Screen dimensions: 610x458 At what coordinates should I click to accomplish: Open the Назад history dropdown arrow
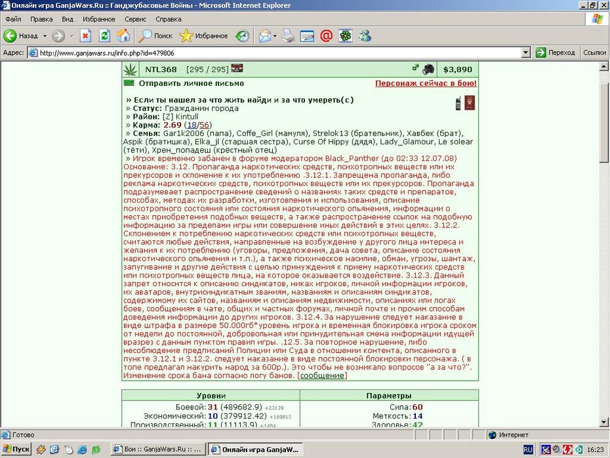45,36
